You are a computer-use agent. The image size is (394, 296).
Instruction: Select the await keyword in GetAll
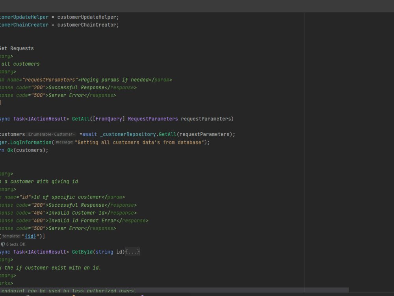tap(89, 134)
